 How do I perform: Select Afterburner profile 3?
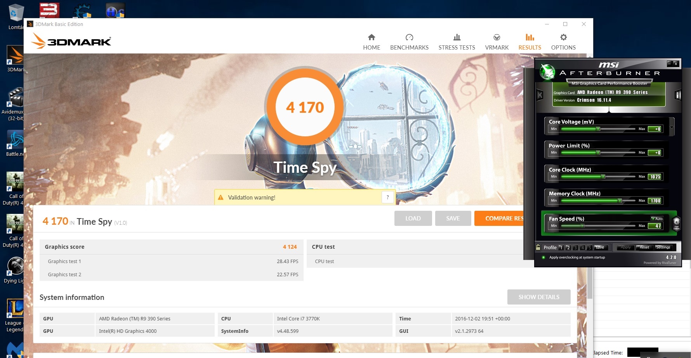point(575,247)
